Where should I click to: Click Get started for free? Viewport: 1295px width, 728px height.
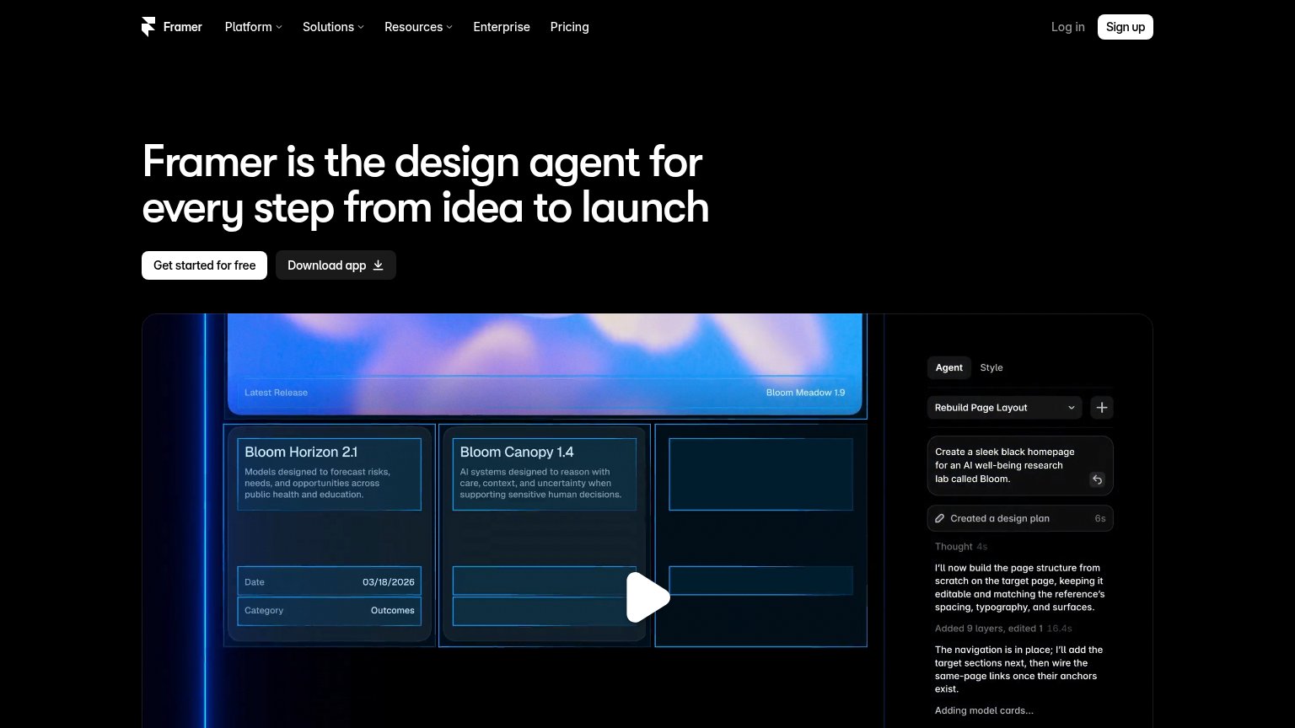(x=204, y=265)
